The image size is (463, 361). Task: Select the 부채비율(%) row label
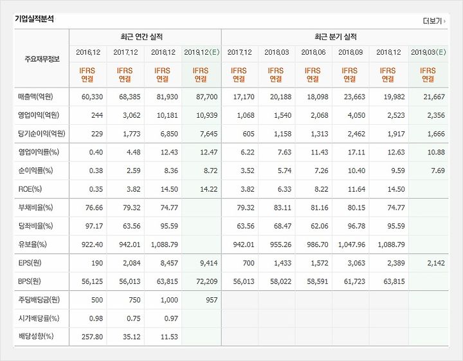tap(35, 208)
